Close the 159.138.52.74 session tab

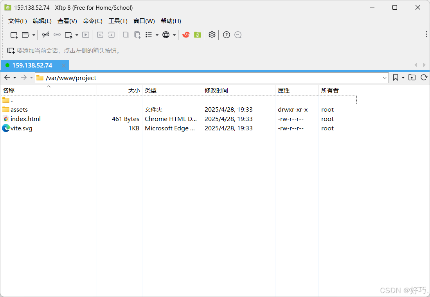(x=64, y=65)
